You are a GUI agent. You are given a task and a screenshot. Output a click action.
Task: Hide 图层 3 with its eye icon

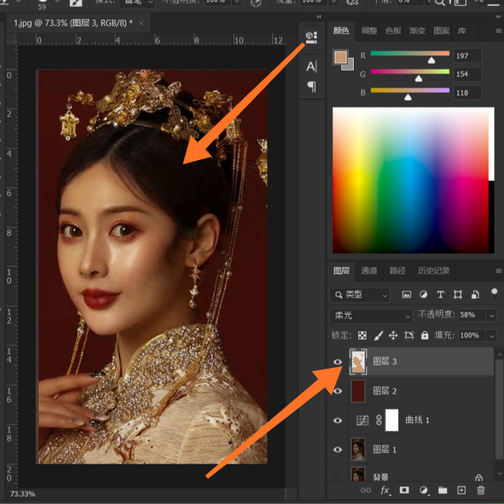click(x=337, y=362)
